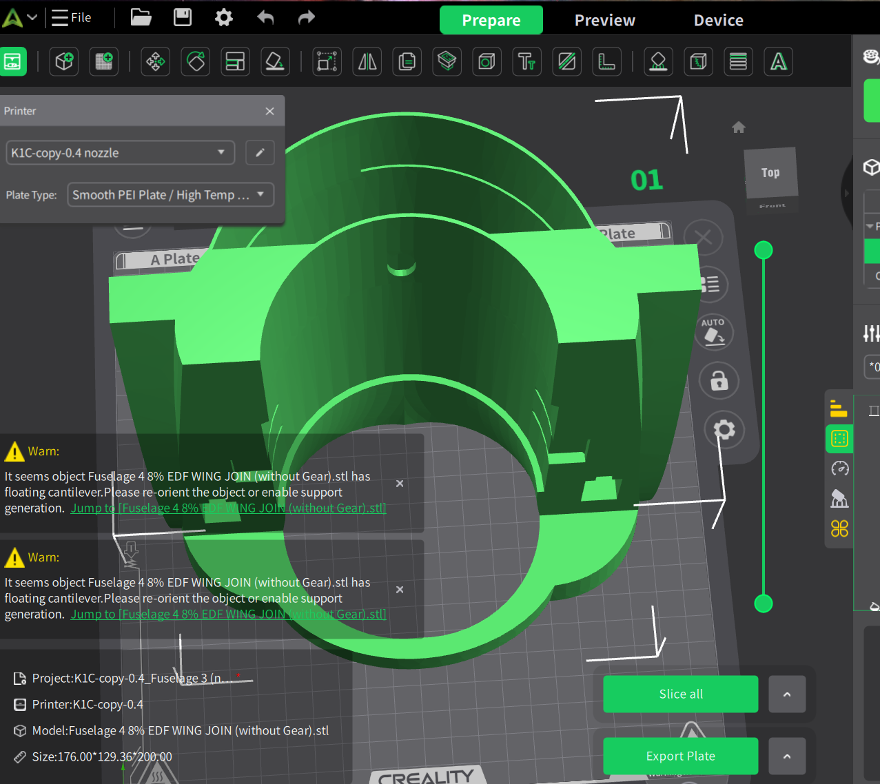Click the first Jump to Fuselage link

(x=228, y=508)
